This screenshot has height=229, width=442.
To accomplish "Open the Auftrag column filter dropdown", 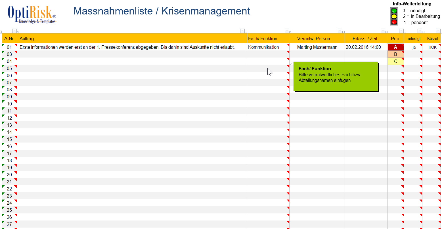I will (x=242, y=31).
